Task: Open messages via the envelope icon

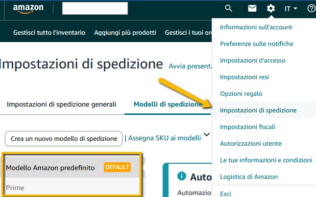Action: coord(252,8)
